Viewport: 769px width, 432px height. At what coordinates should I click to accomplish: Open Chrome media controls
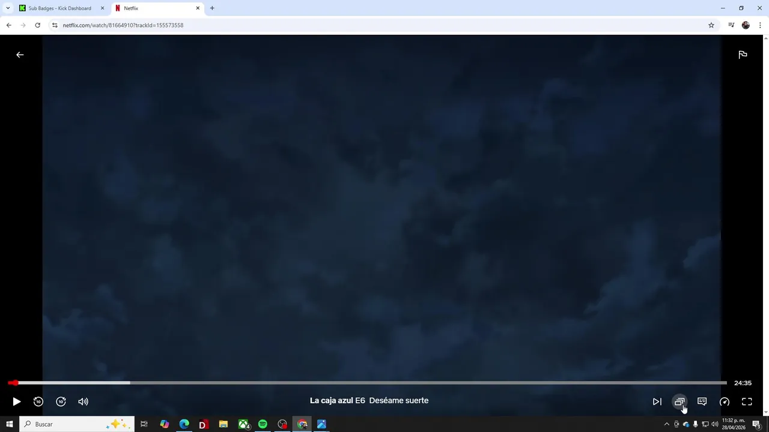tap(731, 25)
